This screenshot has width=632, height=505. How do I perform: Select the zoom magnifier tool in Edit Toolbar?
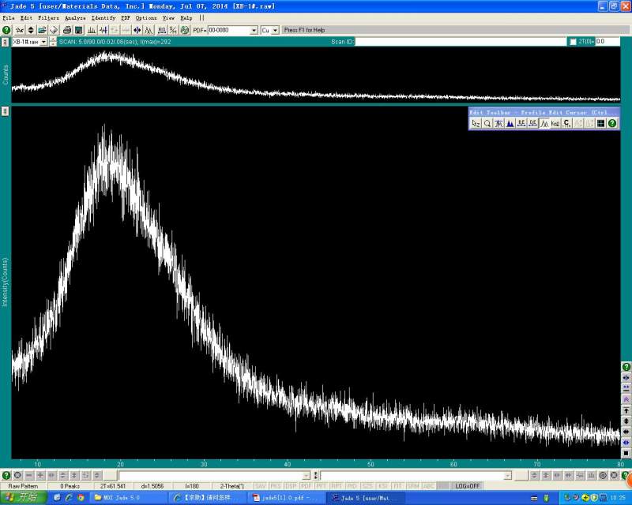[487, 123]
